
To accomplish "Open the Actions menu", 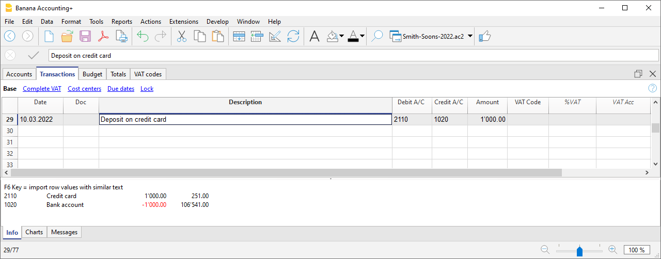I will [151, 22].
